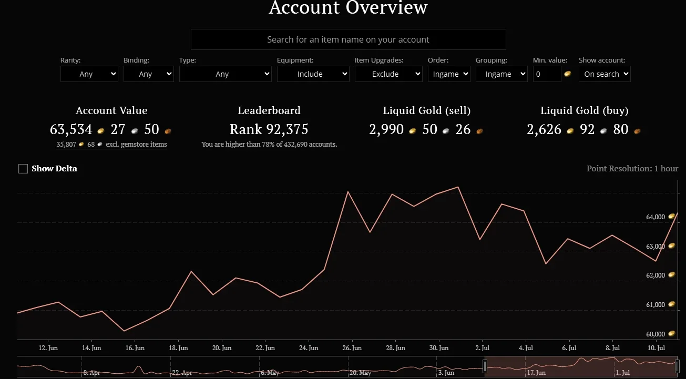Click the gold coin icon in Account Value
This screenshot has height=379, width=686.
tap(101, 130)
